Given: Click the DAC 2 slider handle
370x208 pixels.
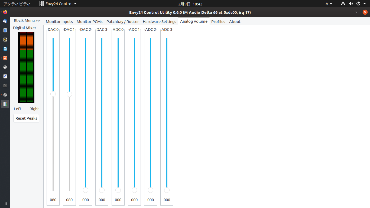Looking at the screenshot, I should [86, 190].
